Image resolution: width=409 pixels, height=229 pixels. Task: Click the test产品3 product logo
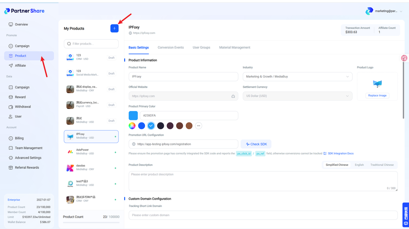(70, 183)
